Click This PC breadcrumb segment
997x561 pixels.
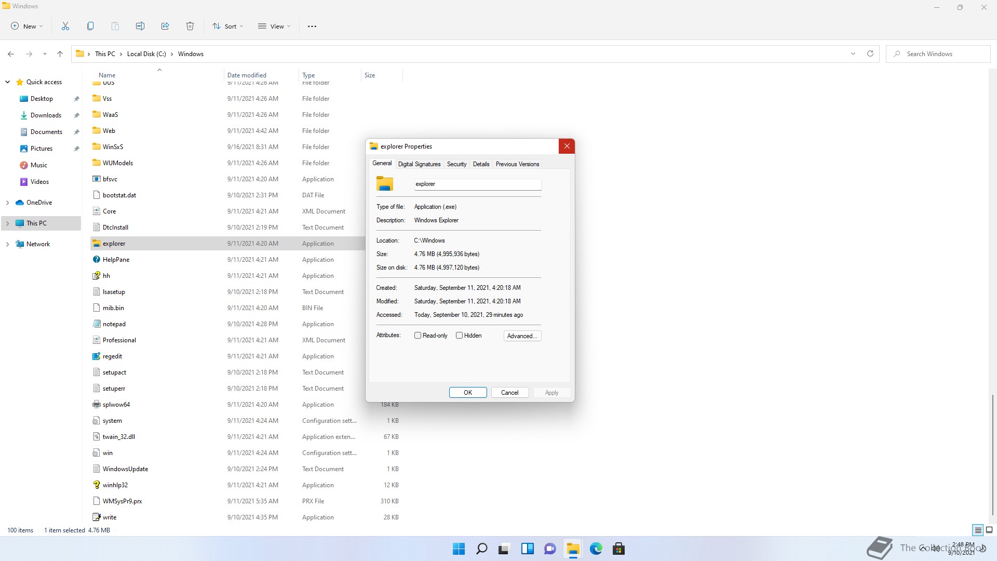(x=105, y=54)
